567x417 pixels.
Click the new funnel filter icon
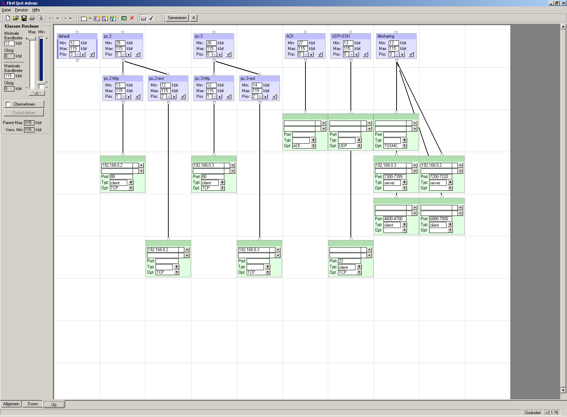coord(113,18)
